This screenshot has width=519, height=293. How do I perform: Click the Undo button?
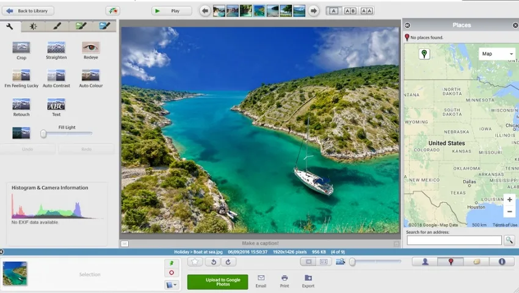(27, 150)
